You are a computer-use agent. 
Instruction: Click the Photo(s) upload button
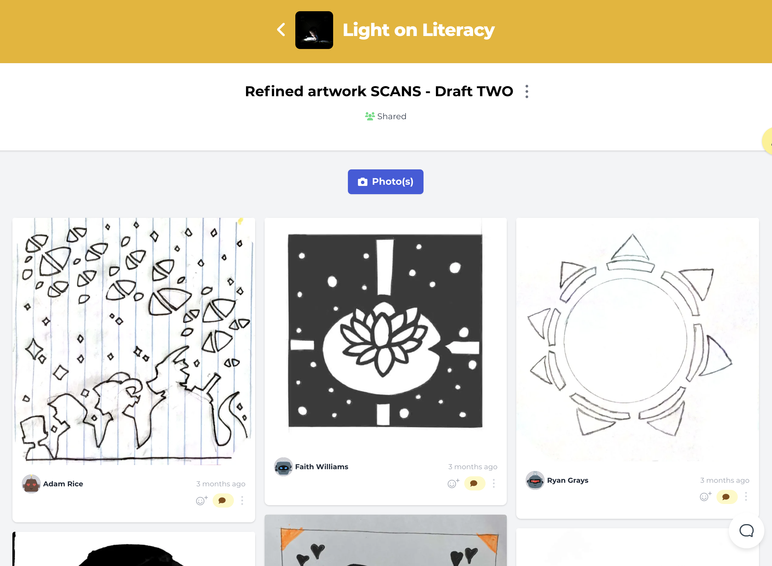[x=385, y=181]
